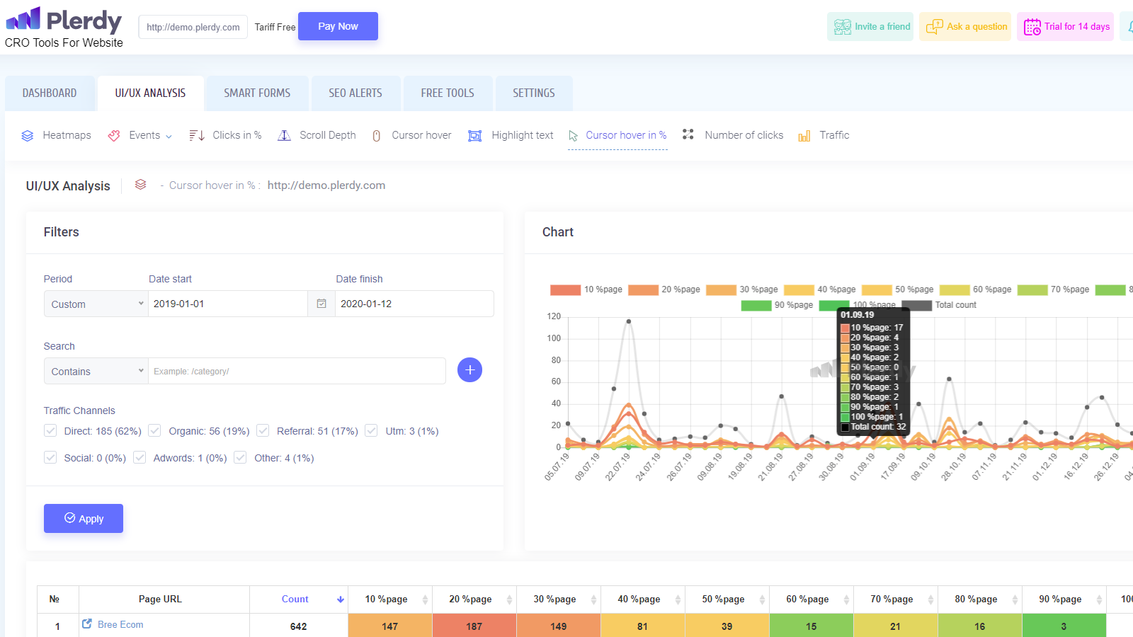Click the Number of clicks icon
Viewport: 1133px width, 637px height.
[688, 134]
